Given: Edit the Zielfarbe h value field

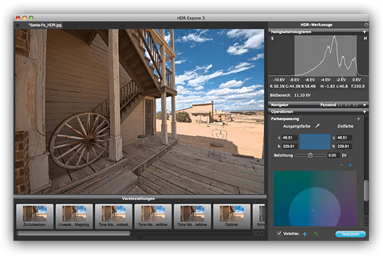Looking at the screenshot, I should point(344,147).
